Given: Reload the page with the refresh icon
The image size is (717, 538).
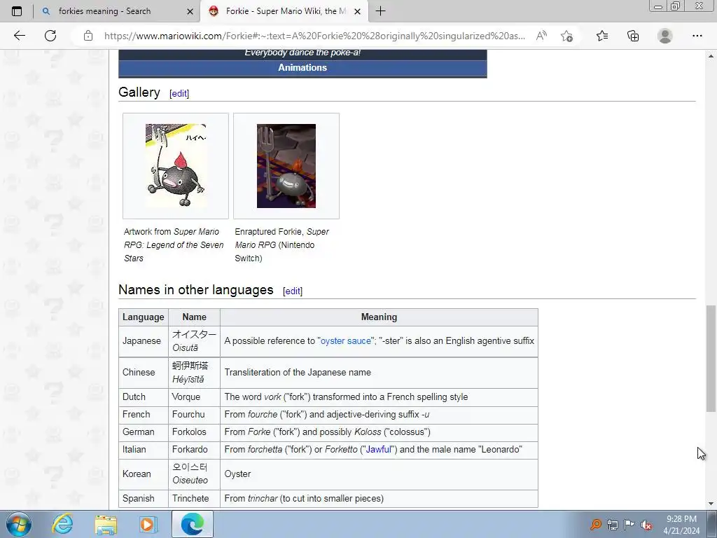Looking at the screenshot, I should (x=50, y=36).
